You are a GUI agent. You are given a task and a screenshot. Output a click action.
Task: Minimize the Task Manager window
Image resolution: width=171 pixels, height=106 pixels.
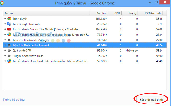point(150,2)
